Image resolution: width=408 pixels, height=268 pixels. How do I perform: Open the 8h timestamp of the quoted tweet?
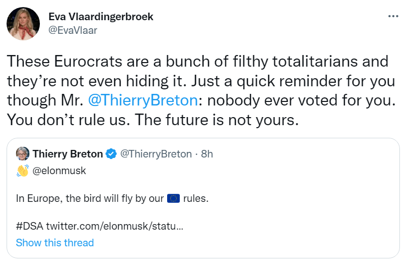207,154
